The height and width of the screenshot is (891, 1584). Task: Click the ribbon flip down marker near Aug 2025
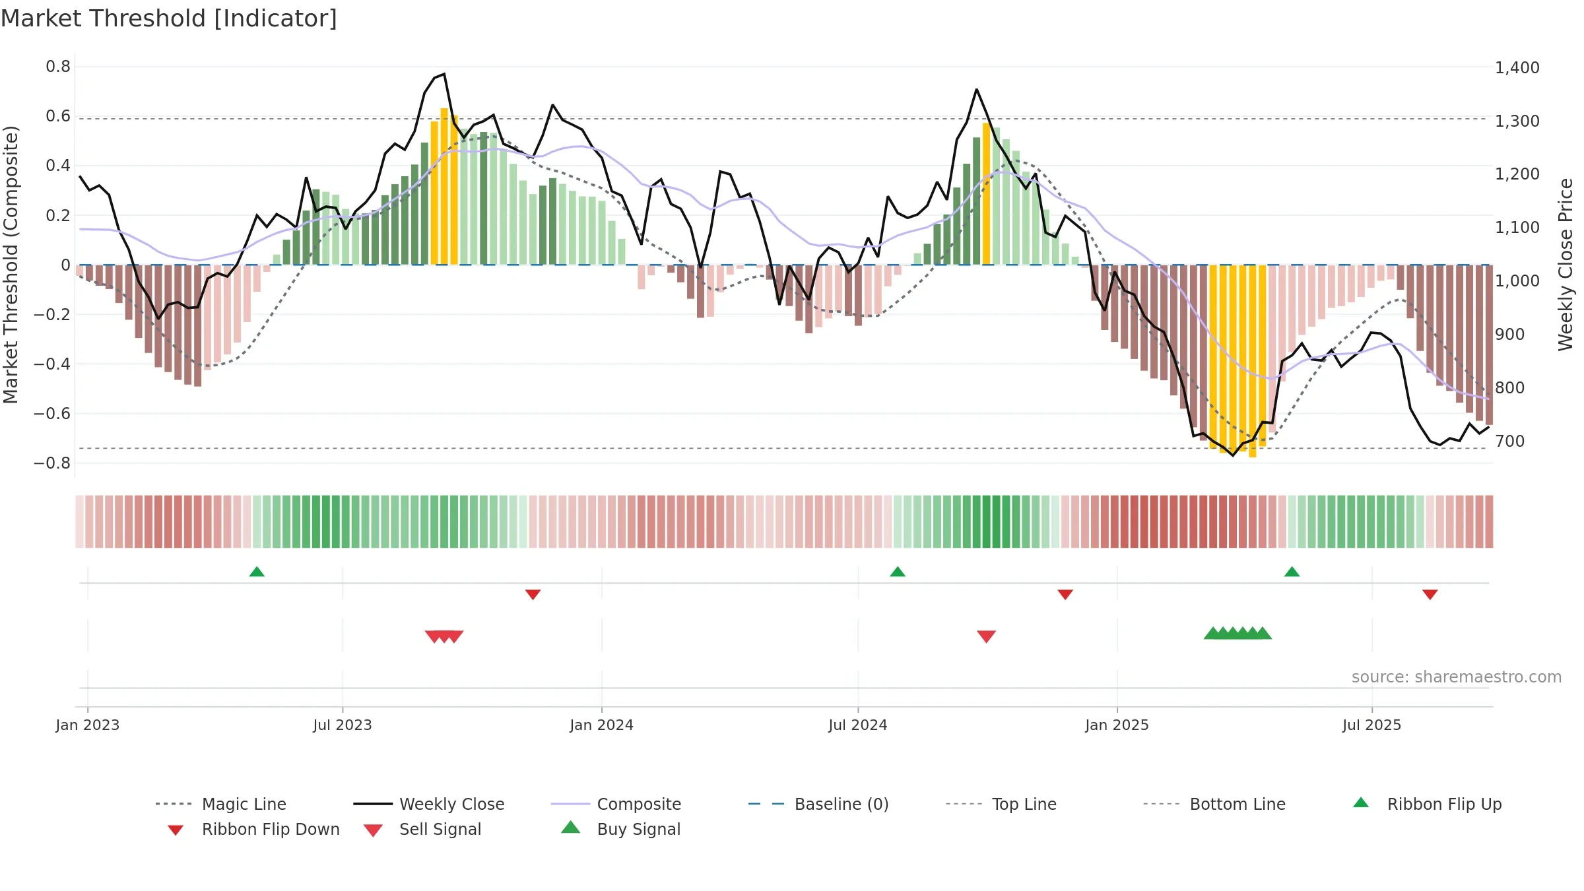pyautogui.click(x=1430, y=595)
